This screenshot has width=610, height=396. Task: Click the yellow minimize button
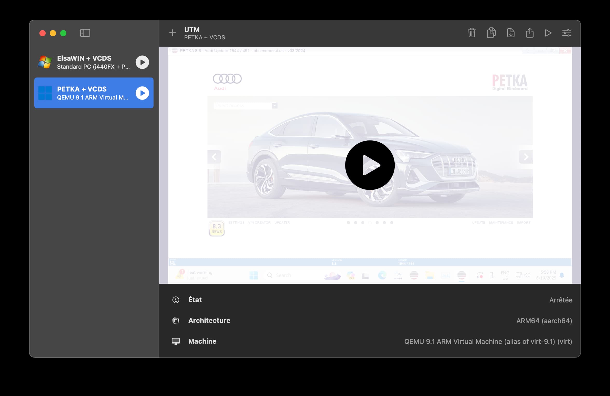53,33
